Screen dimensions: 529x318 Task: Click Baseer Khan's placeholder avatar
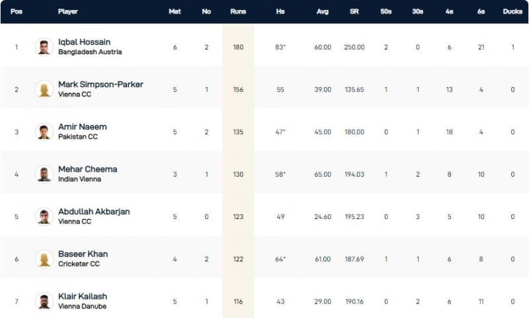tap(44, 259)
